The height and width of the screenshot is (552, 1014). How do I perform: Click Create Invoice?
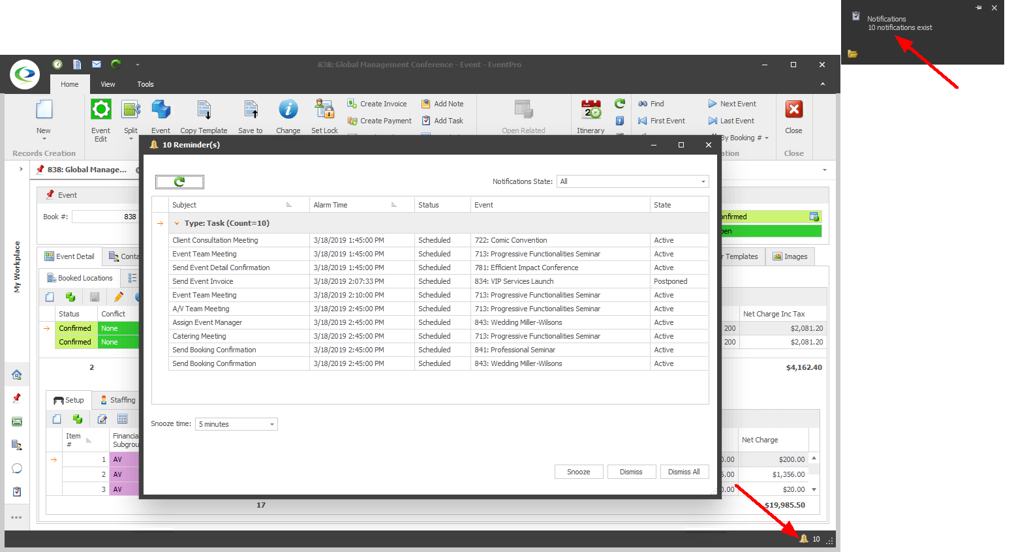pos(377,104)
